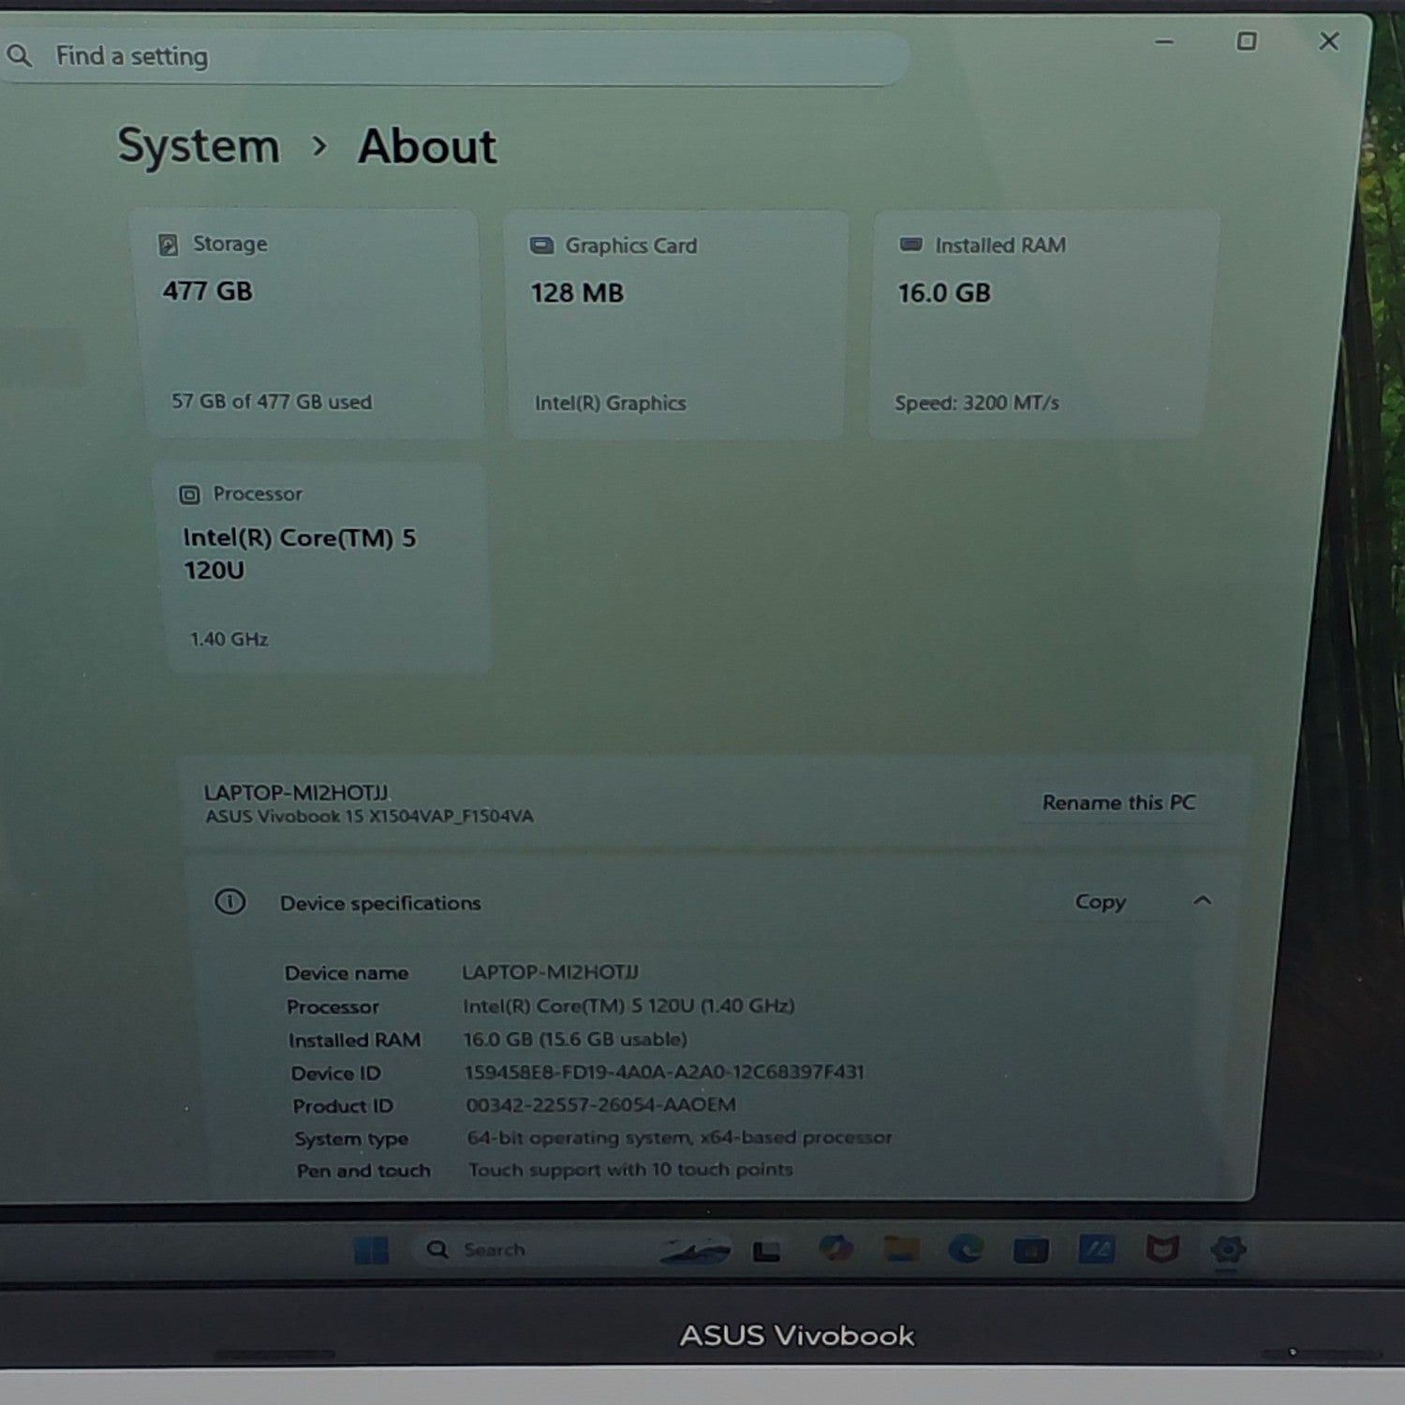1405x1405 pixels.
Task: Close the Settings window
Action: [x=1328, y=41]
